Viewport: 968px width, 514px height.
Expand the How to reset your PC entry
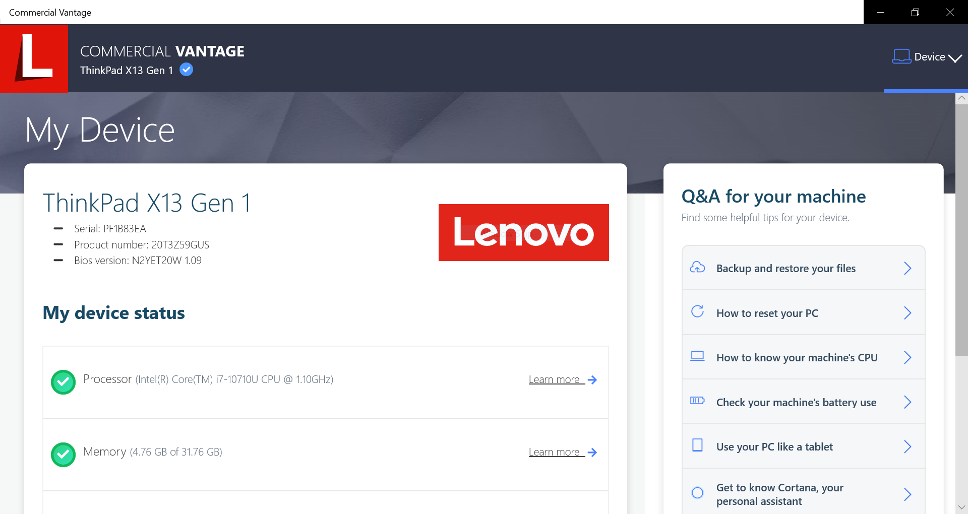tap(909, 313)
